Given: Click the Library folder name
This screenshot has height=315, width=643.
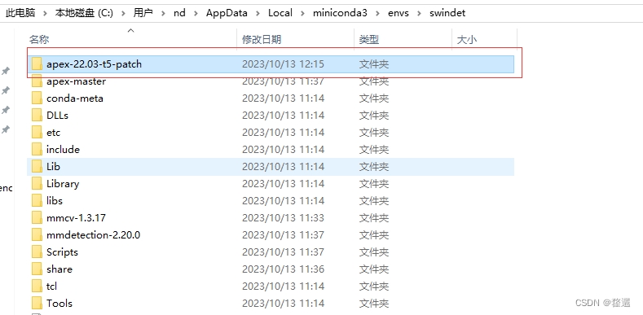Looking at the screenshot, I should pos(63,183).
